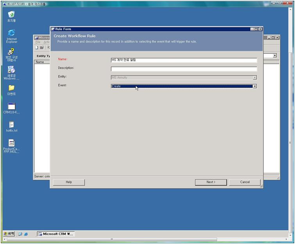
Task: Click the red 'Name:' label
Action: [63, 59]
